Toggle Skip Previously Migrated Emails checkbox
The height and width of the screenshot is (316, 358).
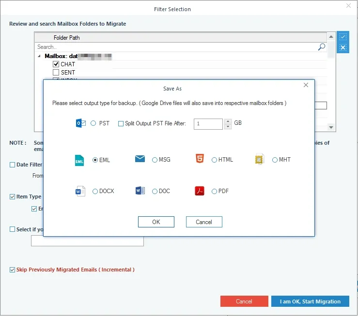tap(12, 270)
